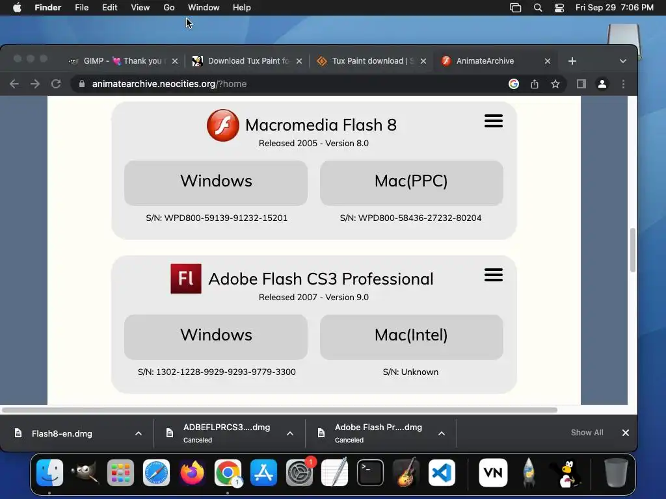Image resolution: width=666 pixels, height=499 pixels.
Task: Expand ADBEFLPRCS3 download options chevron
Action: coord(290,433)
